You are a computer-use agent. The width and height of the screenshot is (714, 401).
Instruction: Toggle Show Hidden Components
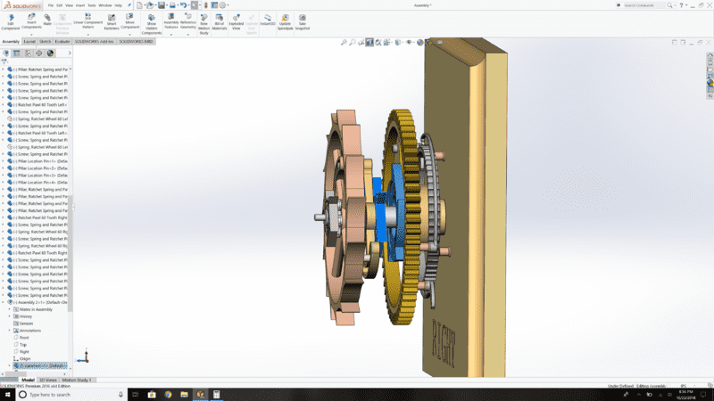151,23
